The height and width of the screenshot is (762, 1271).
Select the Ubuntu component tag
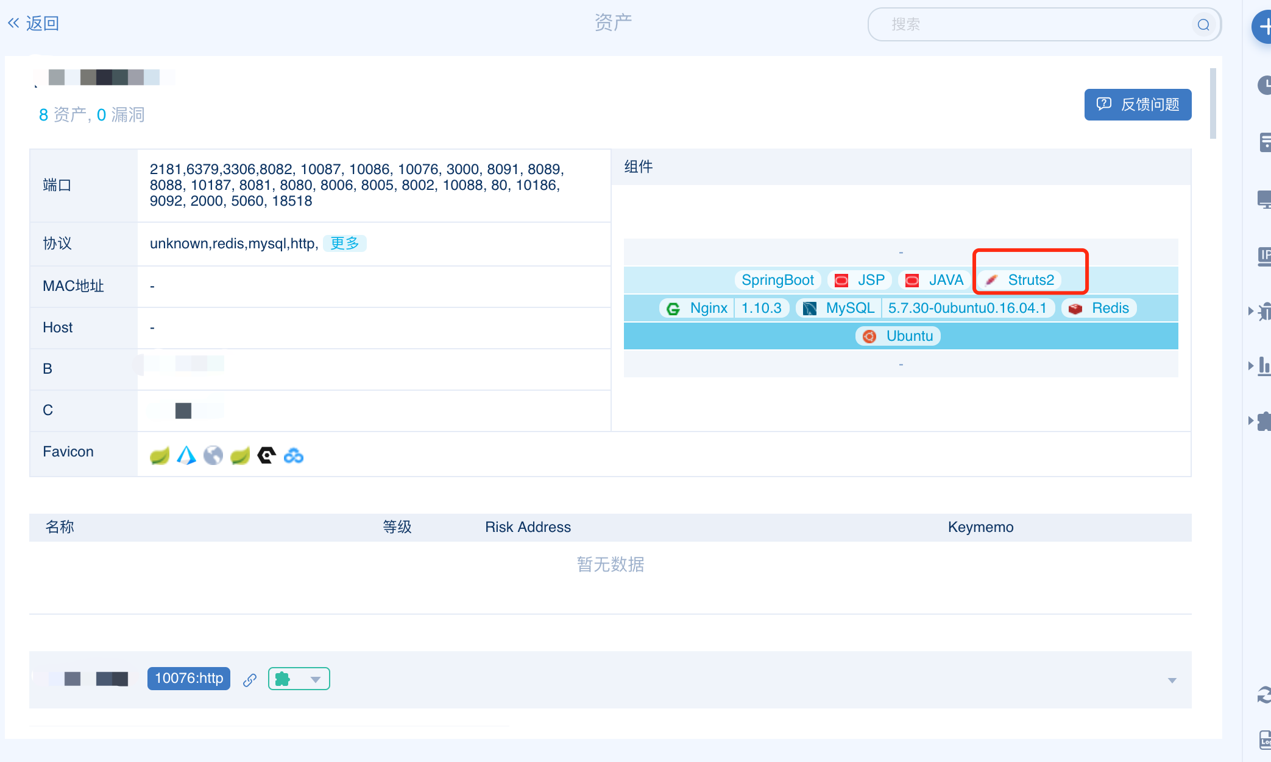coord(898,336)
